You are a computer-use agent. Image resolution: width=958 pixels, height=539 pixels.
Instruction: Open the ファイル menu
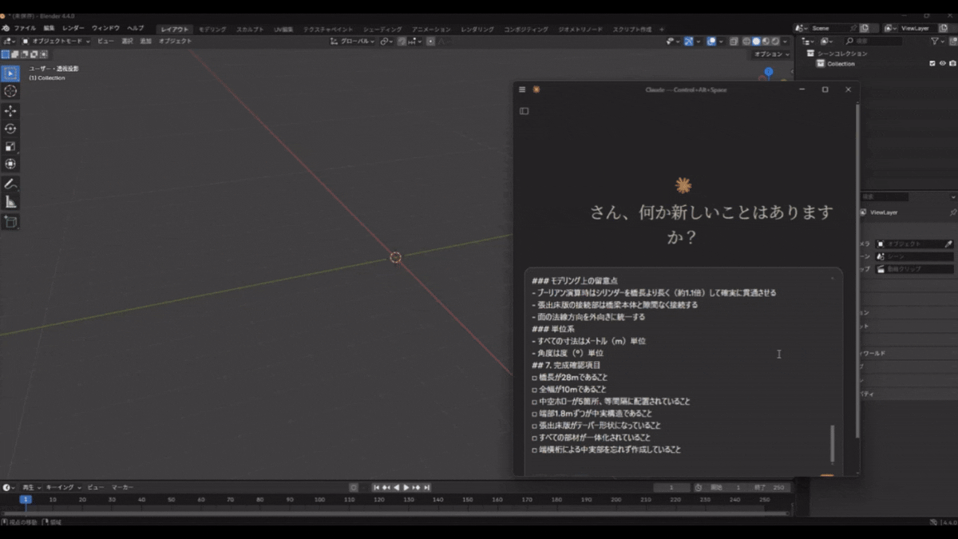pos(24,29)
